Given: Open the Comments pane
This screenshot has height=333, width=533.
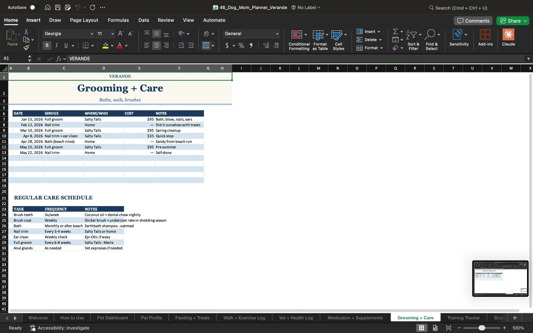Looking at the screenshot, I should tap(473, 21).
